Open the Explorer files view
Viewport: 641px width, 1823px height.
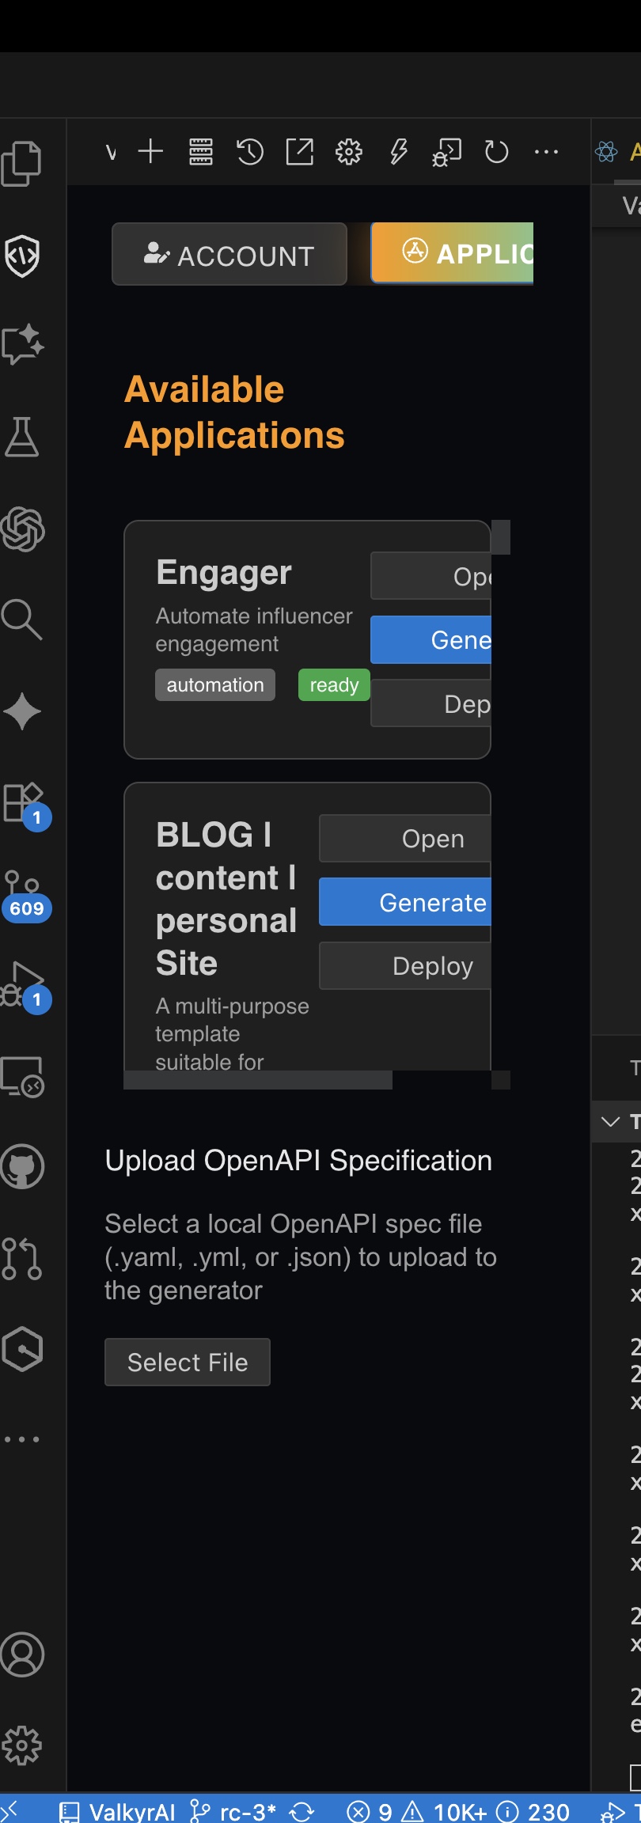21,163
